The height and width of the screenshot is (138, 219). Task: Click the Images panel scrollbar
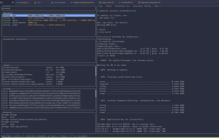point(96,71)
